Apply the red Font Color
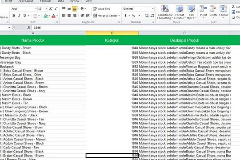This screenshot has width=240, height=160. [53, 16]
